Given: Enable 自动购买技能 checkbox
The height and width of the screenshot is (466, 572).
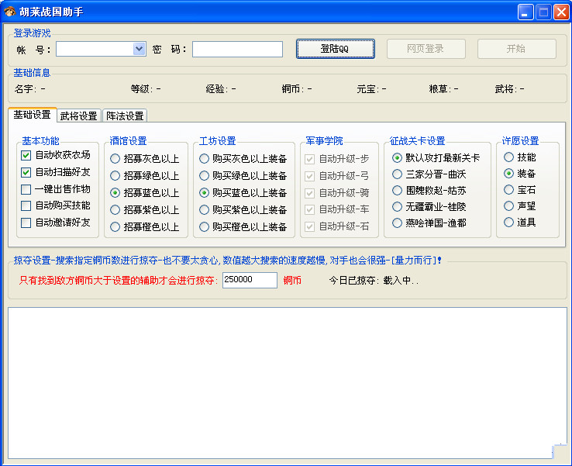Looking at the screenshot, I should [x=26, y=206].
